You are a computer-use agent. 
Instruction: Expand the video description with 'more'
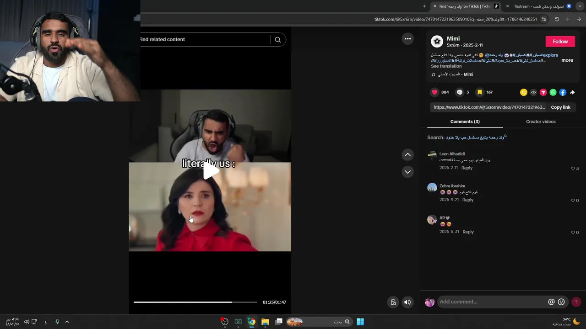click(567, 60)
